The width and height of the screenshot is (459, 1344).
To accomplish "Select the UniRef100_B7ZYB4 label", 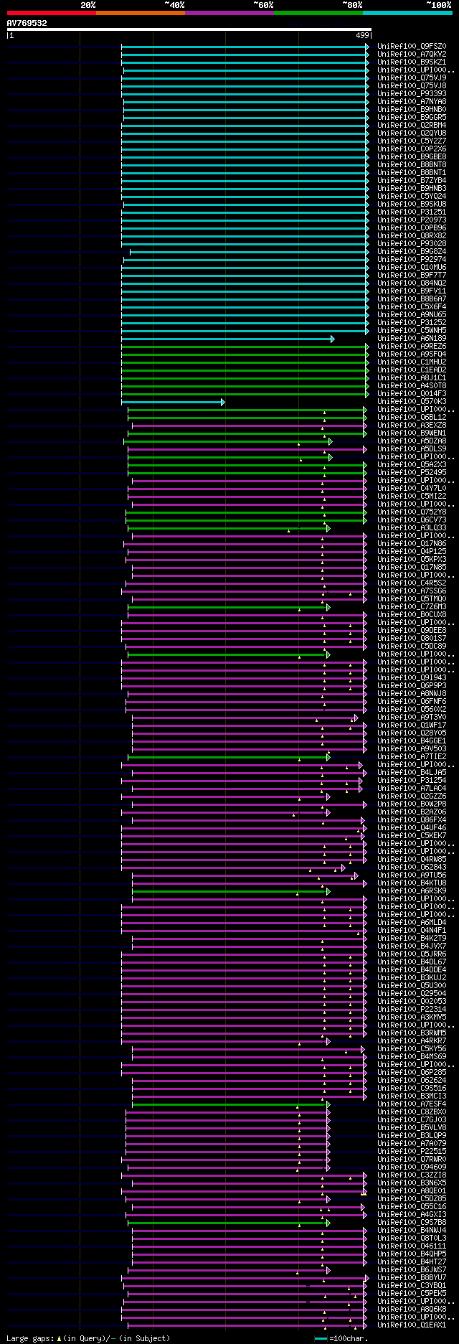I will point(412,181).
